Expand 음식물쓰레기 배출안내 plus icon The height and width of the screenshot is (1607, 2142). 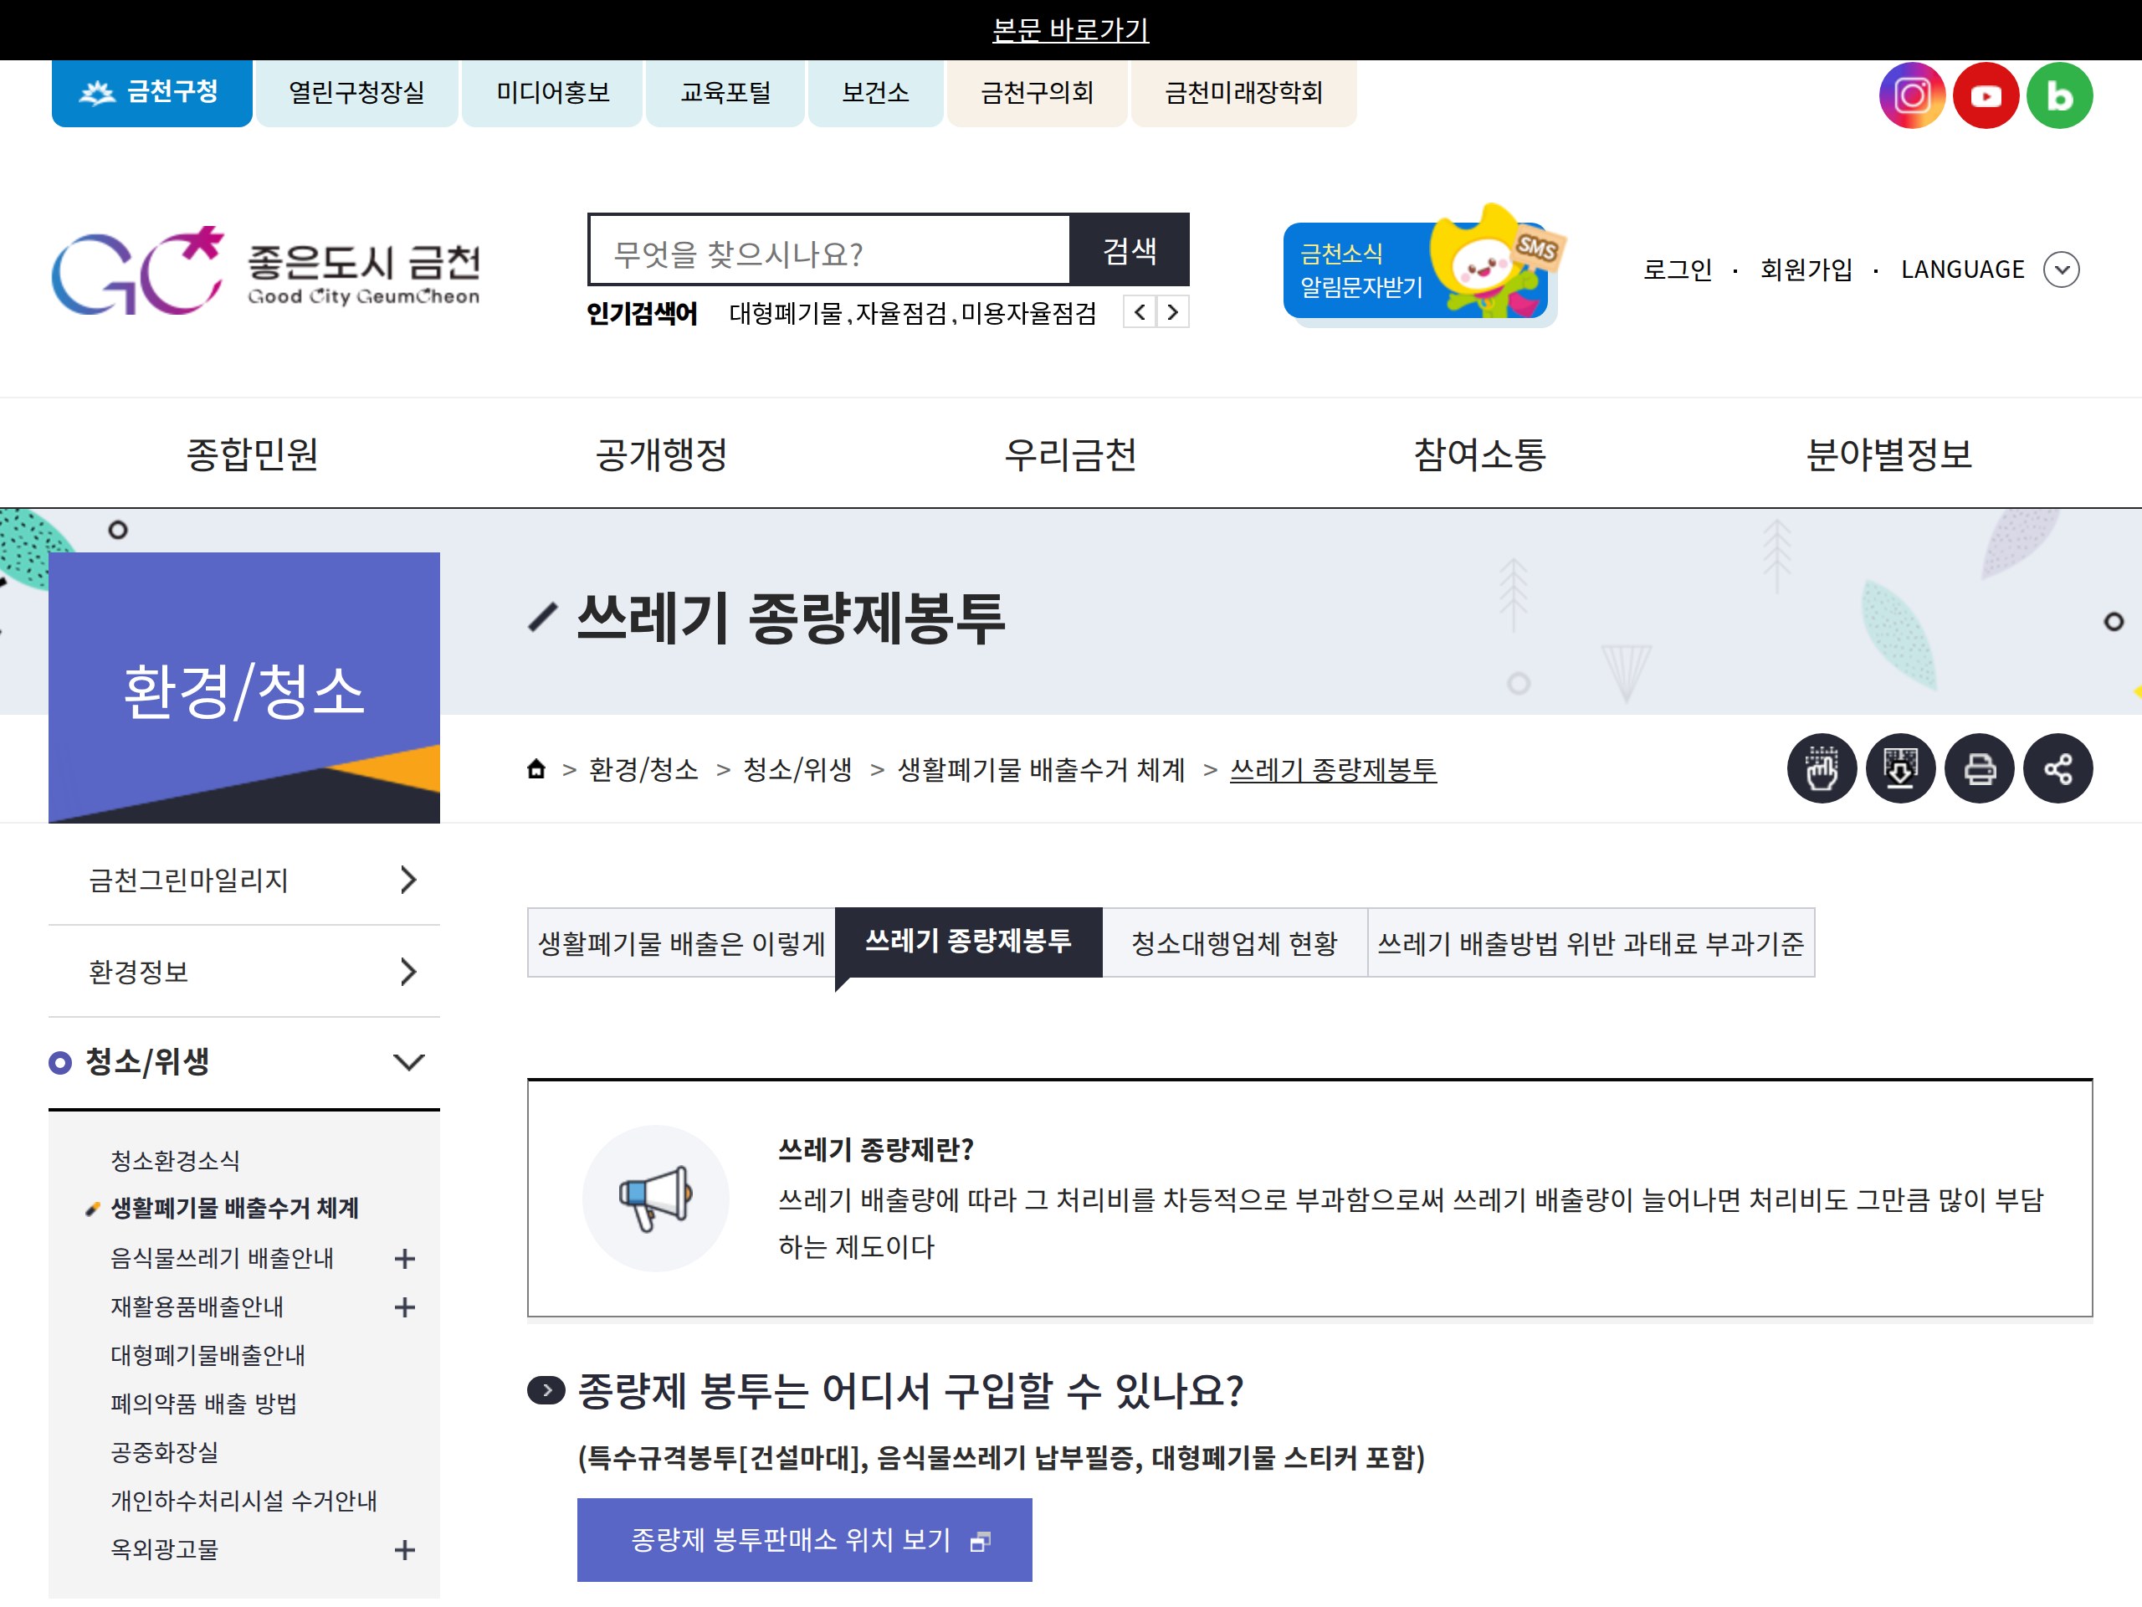[x=405, y=1258]
